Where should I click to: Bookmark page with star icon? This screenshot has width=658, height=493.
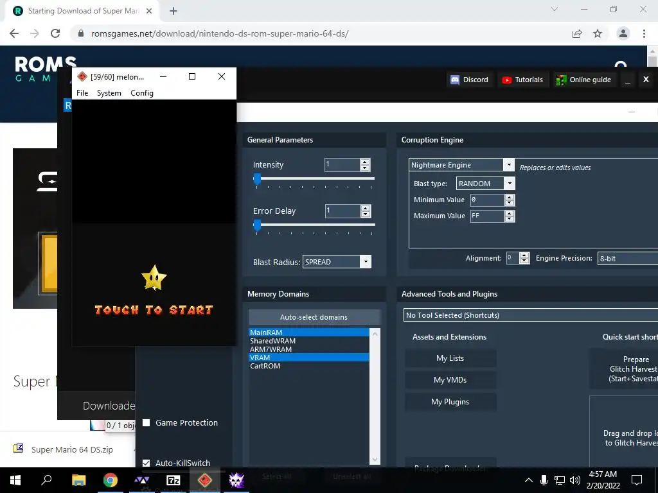598,33
